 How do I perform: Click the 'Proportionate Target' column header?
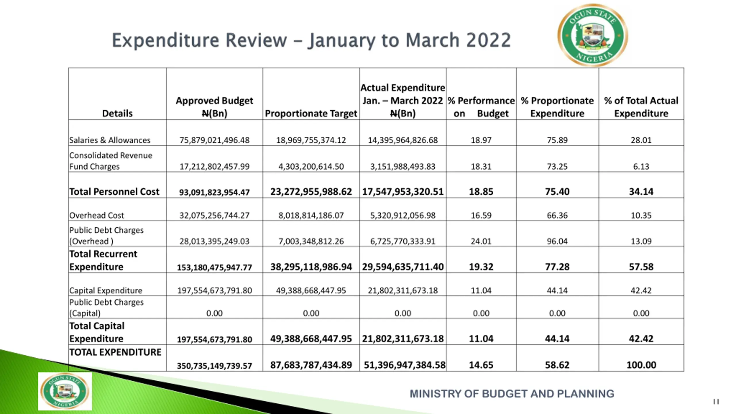(311, 113)
